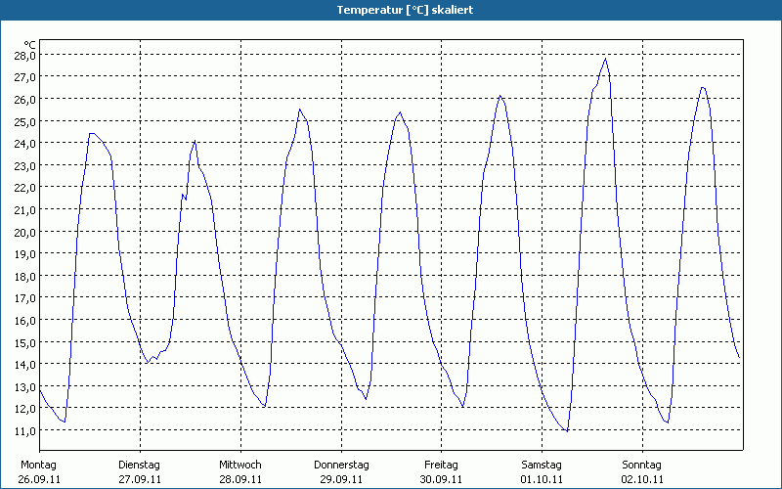Select the 19,0 y-axis label

24,254
